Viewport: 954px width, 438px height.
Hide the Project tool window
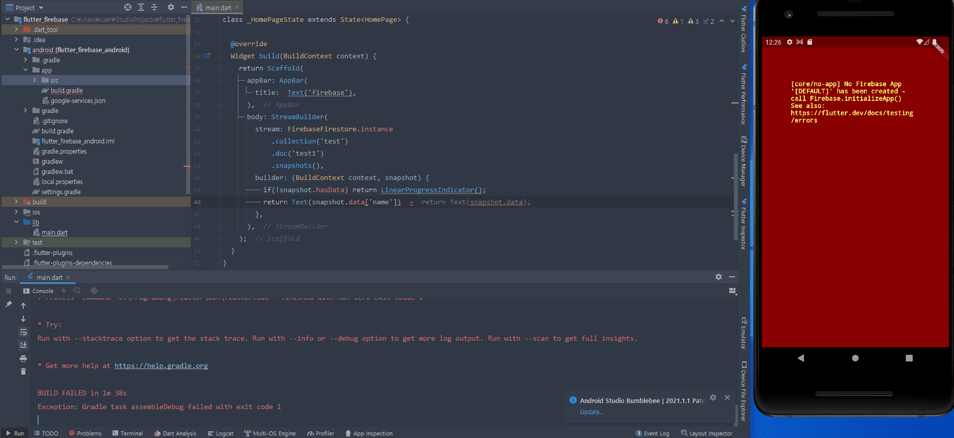point(184,7)
